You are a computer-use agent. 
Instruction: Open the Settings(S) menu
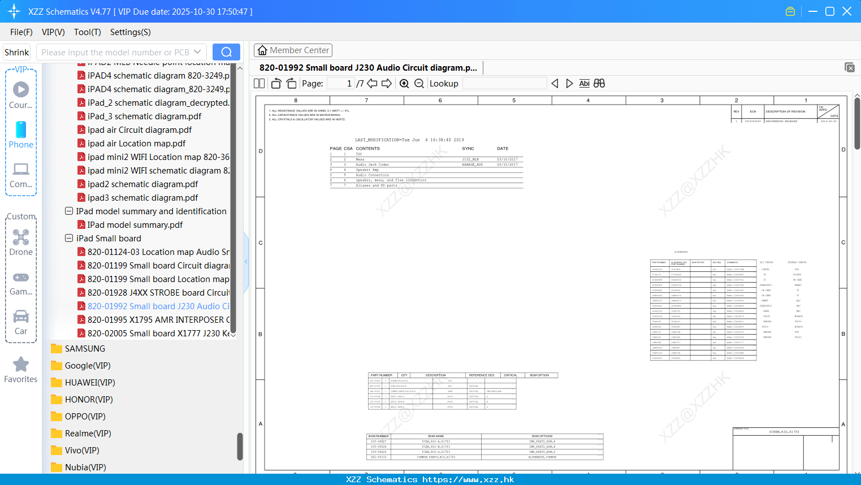click(131, 32)
